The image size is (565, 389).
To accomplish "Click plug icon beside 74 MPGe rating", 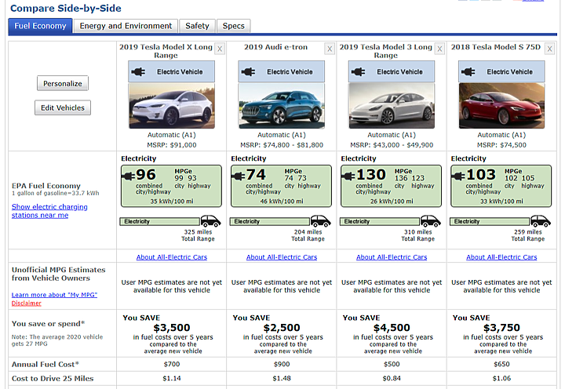I will click(x=239, y=176).
